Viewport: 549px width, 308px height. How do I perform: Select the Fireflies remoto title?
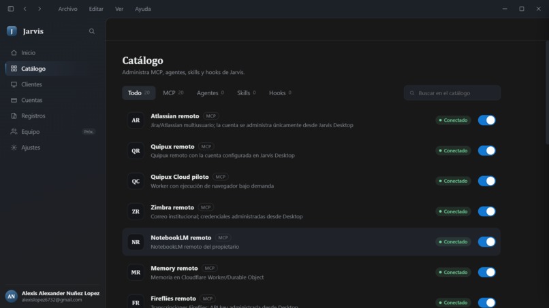[173, 298]
